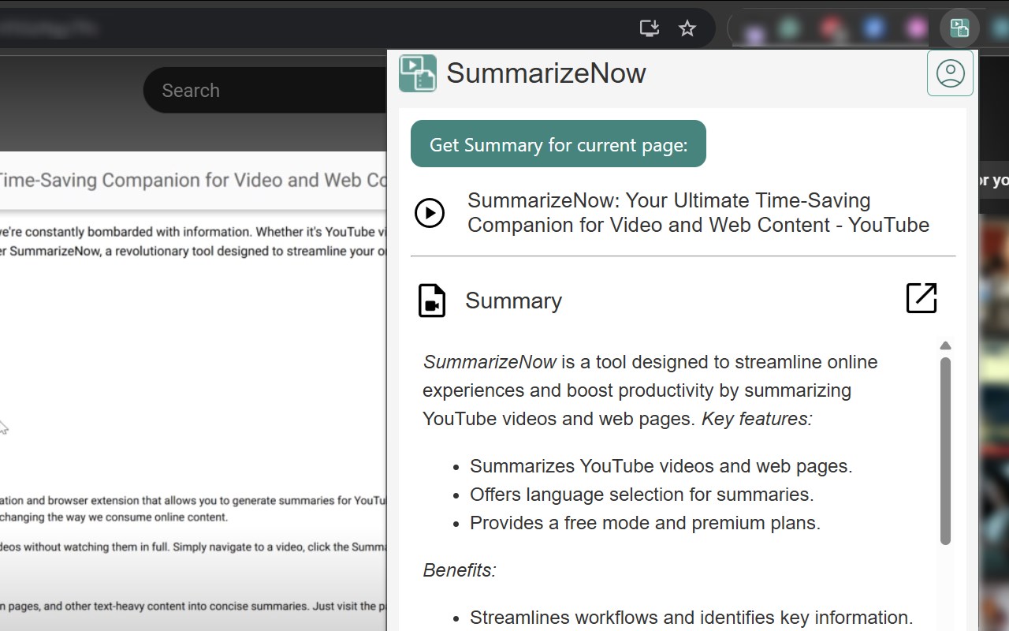Image resolution: width=1009 pixels, height=631 pixels.
Task: Click the background heading 'Time-Saving Companion for Video and Web'
Action: point(192,180)
